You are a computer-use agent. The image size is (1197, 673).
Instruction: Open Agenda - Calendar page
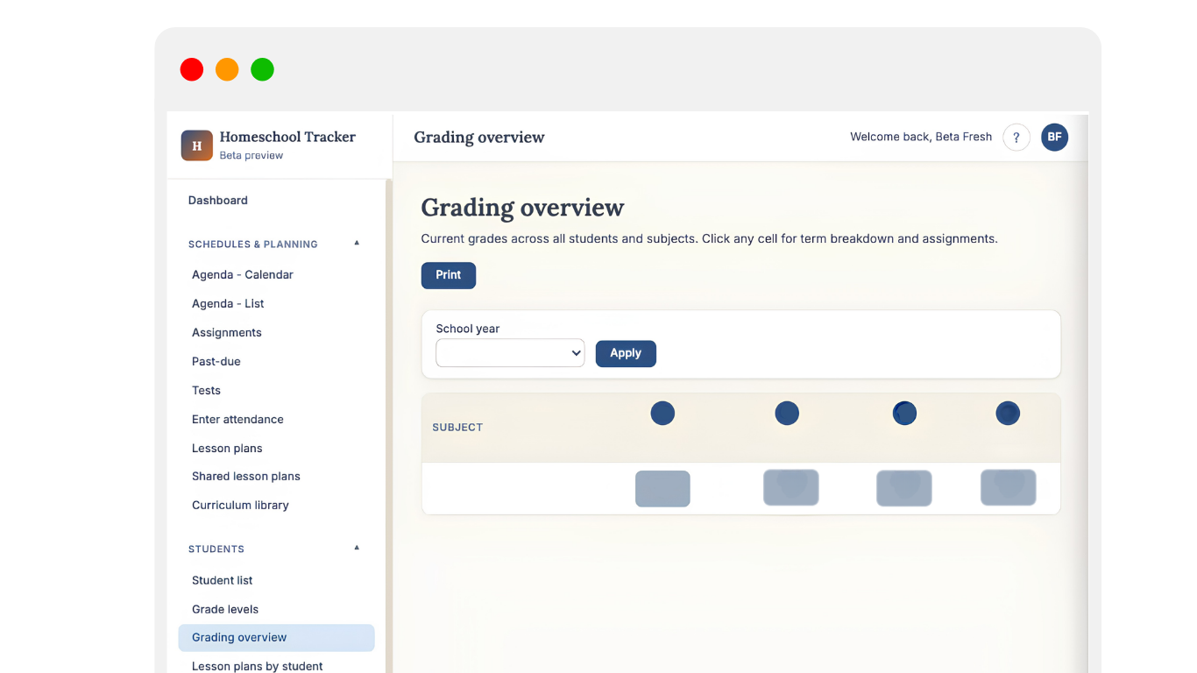click(243, 275)
